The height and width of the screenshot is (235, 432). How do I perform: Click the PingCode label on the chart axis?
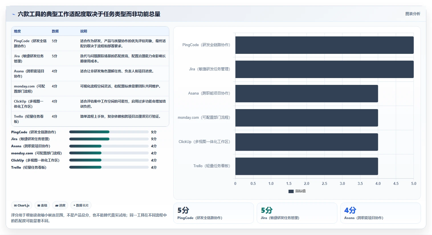pyautogui.click(x=206, y=45)
